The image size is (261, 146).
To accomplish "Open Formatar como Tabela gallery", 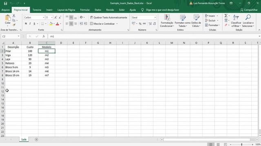I will point(183,21).
